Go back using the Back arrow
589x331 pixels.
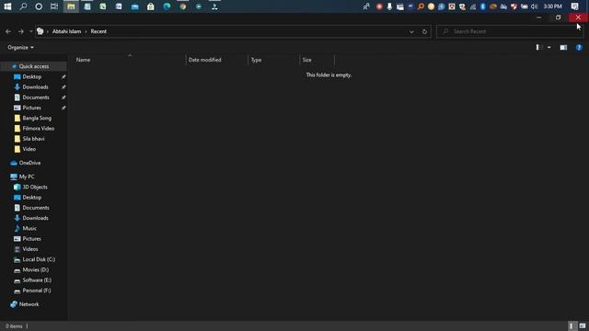click(8, 31)
